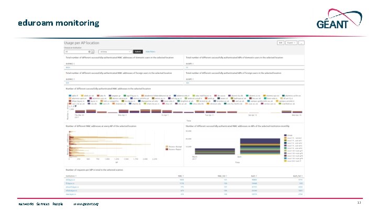377x212 pixels.
Task: Click the Edit button on the dashboard
Action: [281, 43]
